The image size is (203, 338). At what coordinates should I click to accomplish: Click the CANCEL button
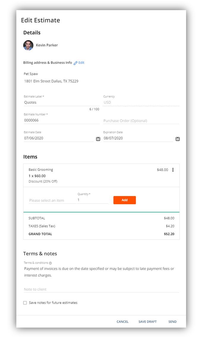click(123, 322)
